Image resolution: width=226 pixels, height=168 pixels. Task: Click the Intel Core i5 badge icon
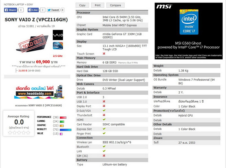[58, 46]
